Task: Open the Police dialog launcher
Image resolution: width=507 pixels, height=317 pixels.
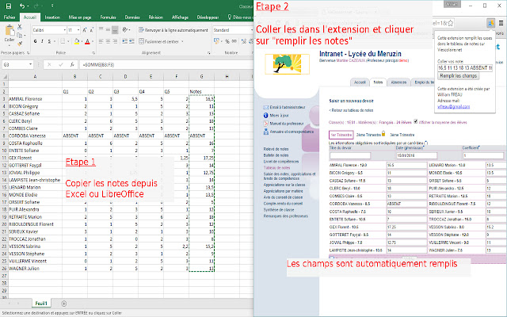Action: click(x=93, y=53)
